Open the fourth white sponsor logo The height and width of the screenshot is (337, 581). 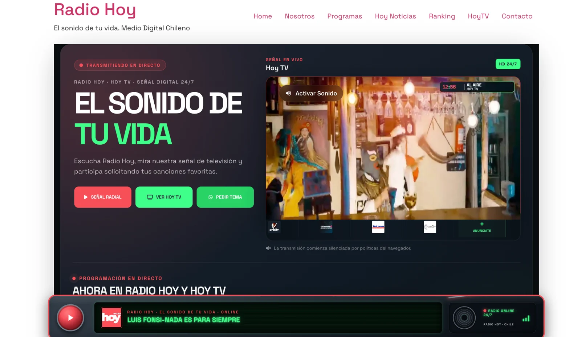coord(430,227)
